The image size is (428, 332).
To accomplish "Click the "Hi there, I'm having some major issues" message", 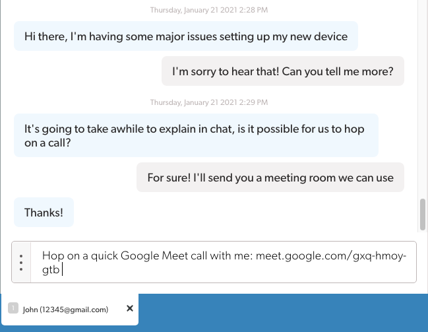I will [185, 36].
